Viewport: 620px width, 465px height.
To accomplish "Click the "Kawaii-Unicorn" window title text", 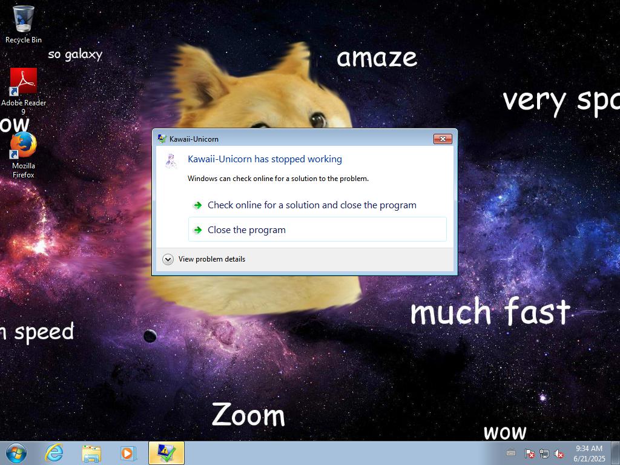I will point(194,139).
